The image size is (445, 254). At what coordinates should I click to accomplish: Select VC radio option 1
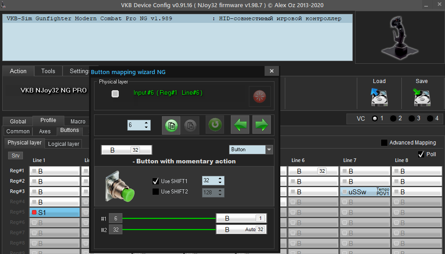click(375, 118)
